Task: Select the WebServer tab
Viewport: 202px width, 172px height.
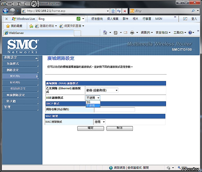Action: pos(39,33)
